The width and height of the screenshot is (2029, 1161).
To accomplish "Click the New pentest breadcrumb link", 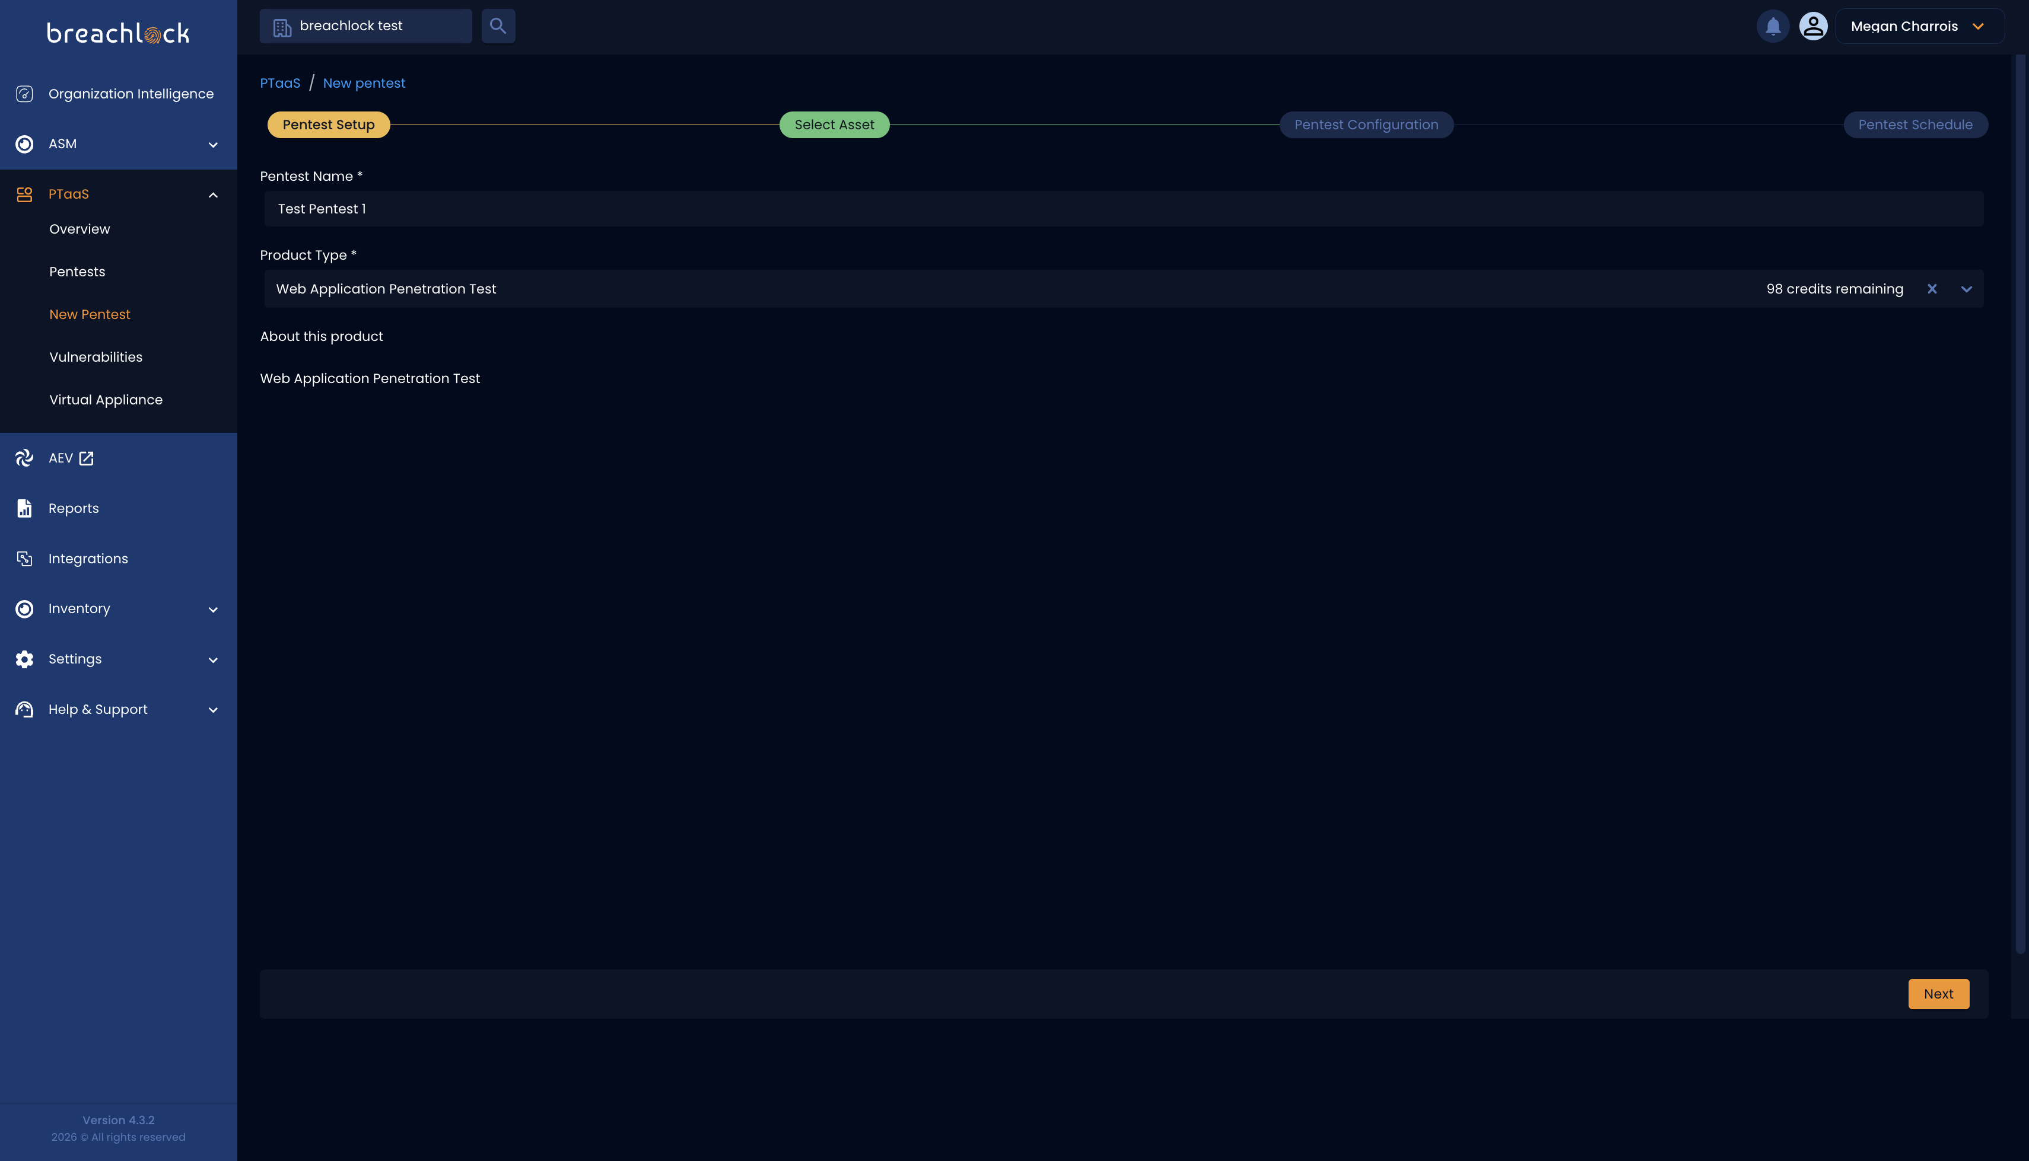I will [x=364, y=84].
